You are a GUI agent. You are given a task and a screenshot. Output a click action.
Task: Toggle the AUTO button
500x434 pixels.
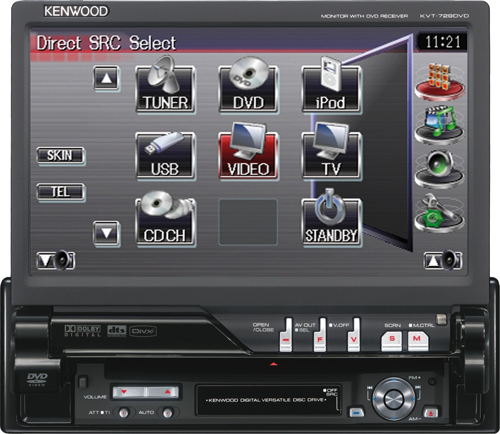pyautogui.click(x=167, y=413)
